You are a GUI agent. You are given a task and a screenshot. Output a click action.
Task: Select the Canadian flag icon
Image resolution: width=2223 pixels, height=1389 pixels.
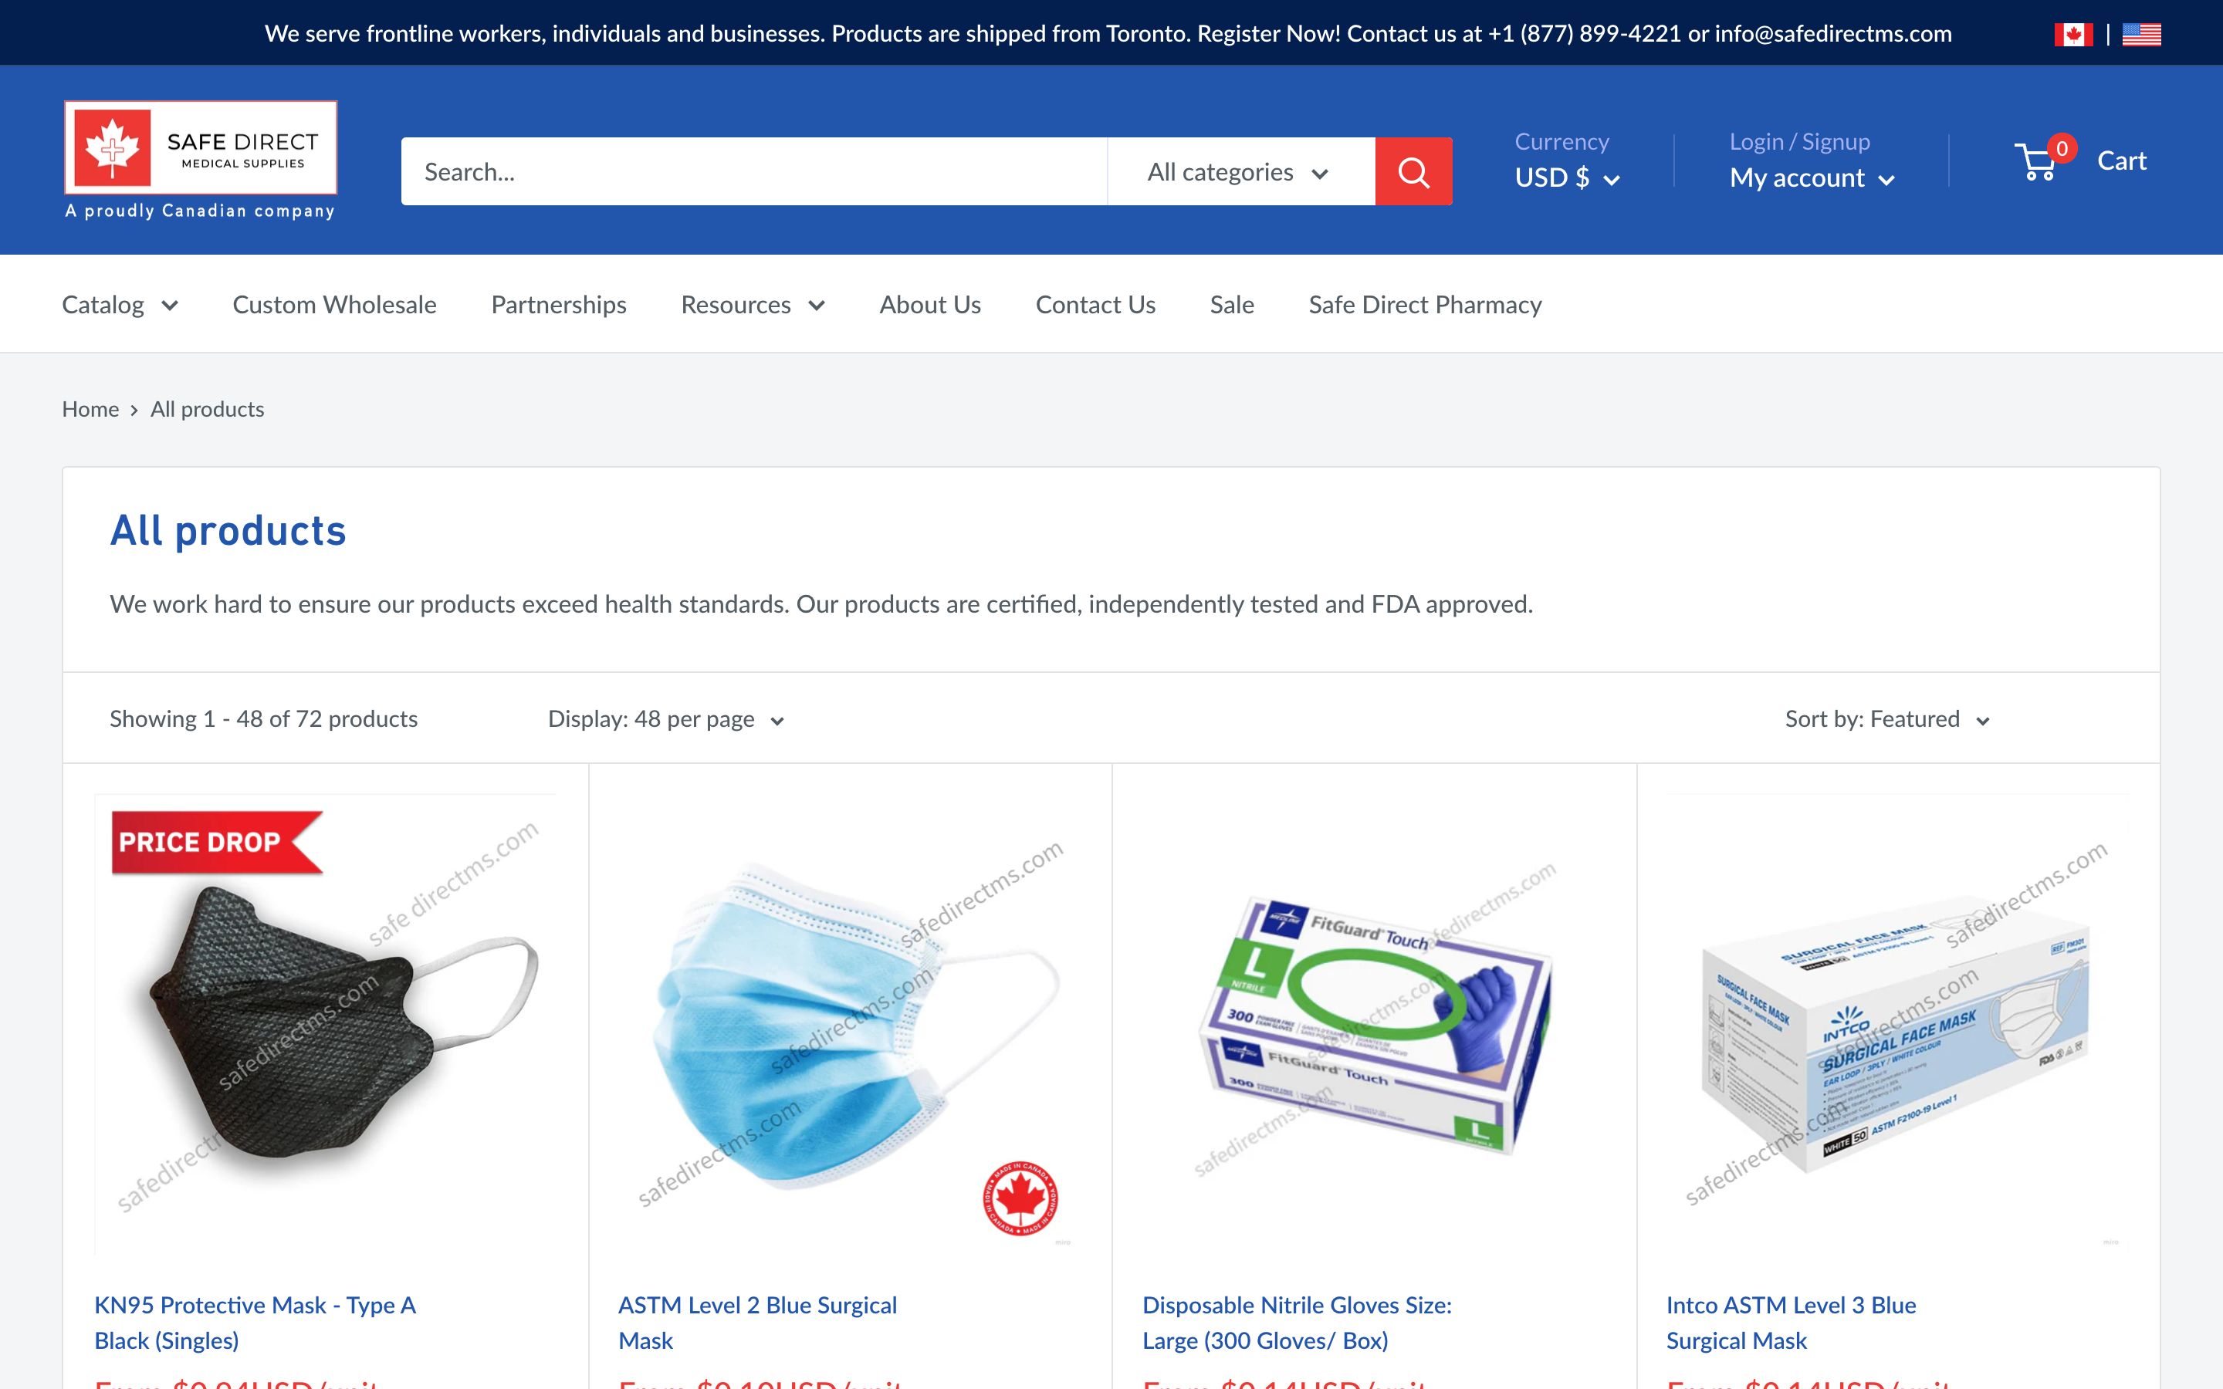click(2075, 32)
